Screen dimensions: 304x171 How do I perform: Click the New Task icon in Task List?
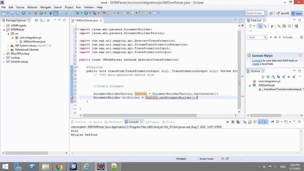[x=250, y=26]
